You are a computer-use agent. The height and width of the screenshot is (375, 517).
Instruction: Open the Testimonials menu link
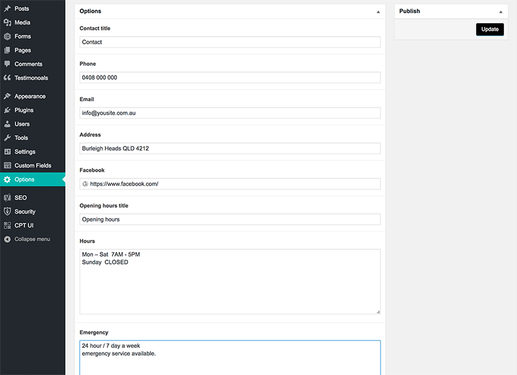point(31,78)
